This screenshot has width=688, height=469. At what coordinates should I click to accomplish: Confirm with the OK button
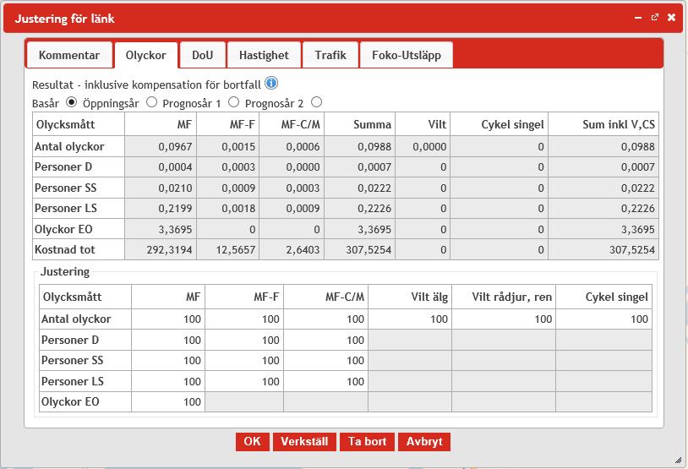253,441
